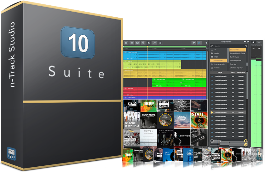Select the All category in Loop browser

[219, 50]
